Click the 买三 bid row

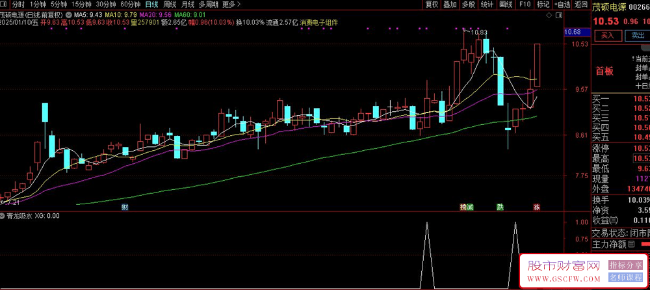621,118
